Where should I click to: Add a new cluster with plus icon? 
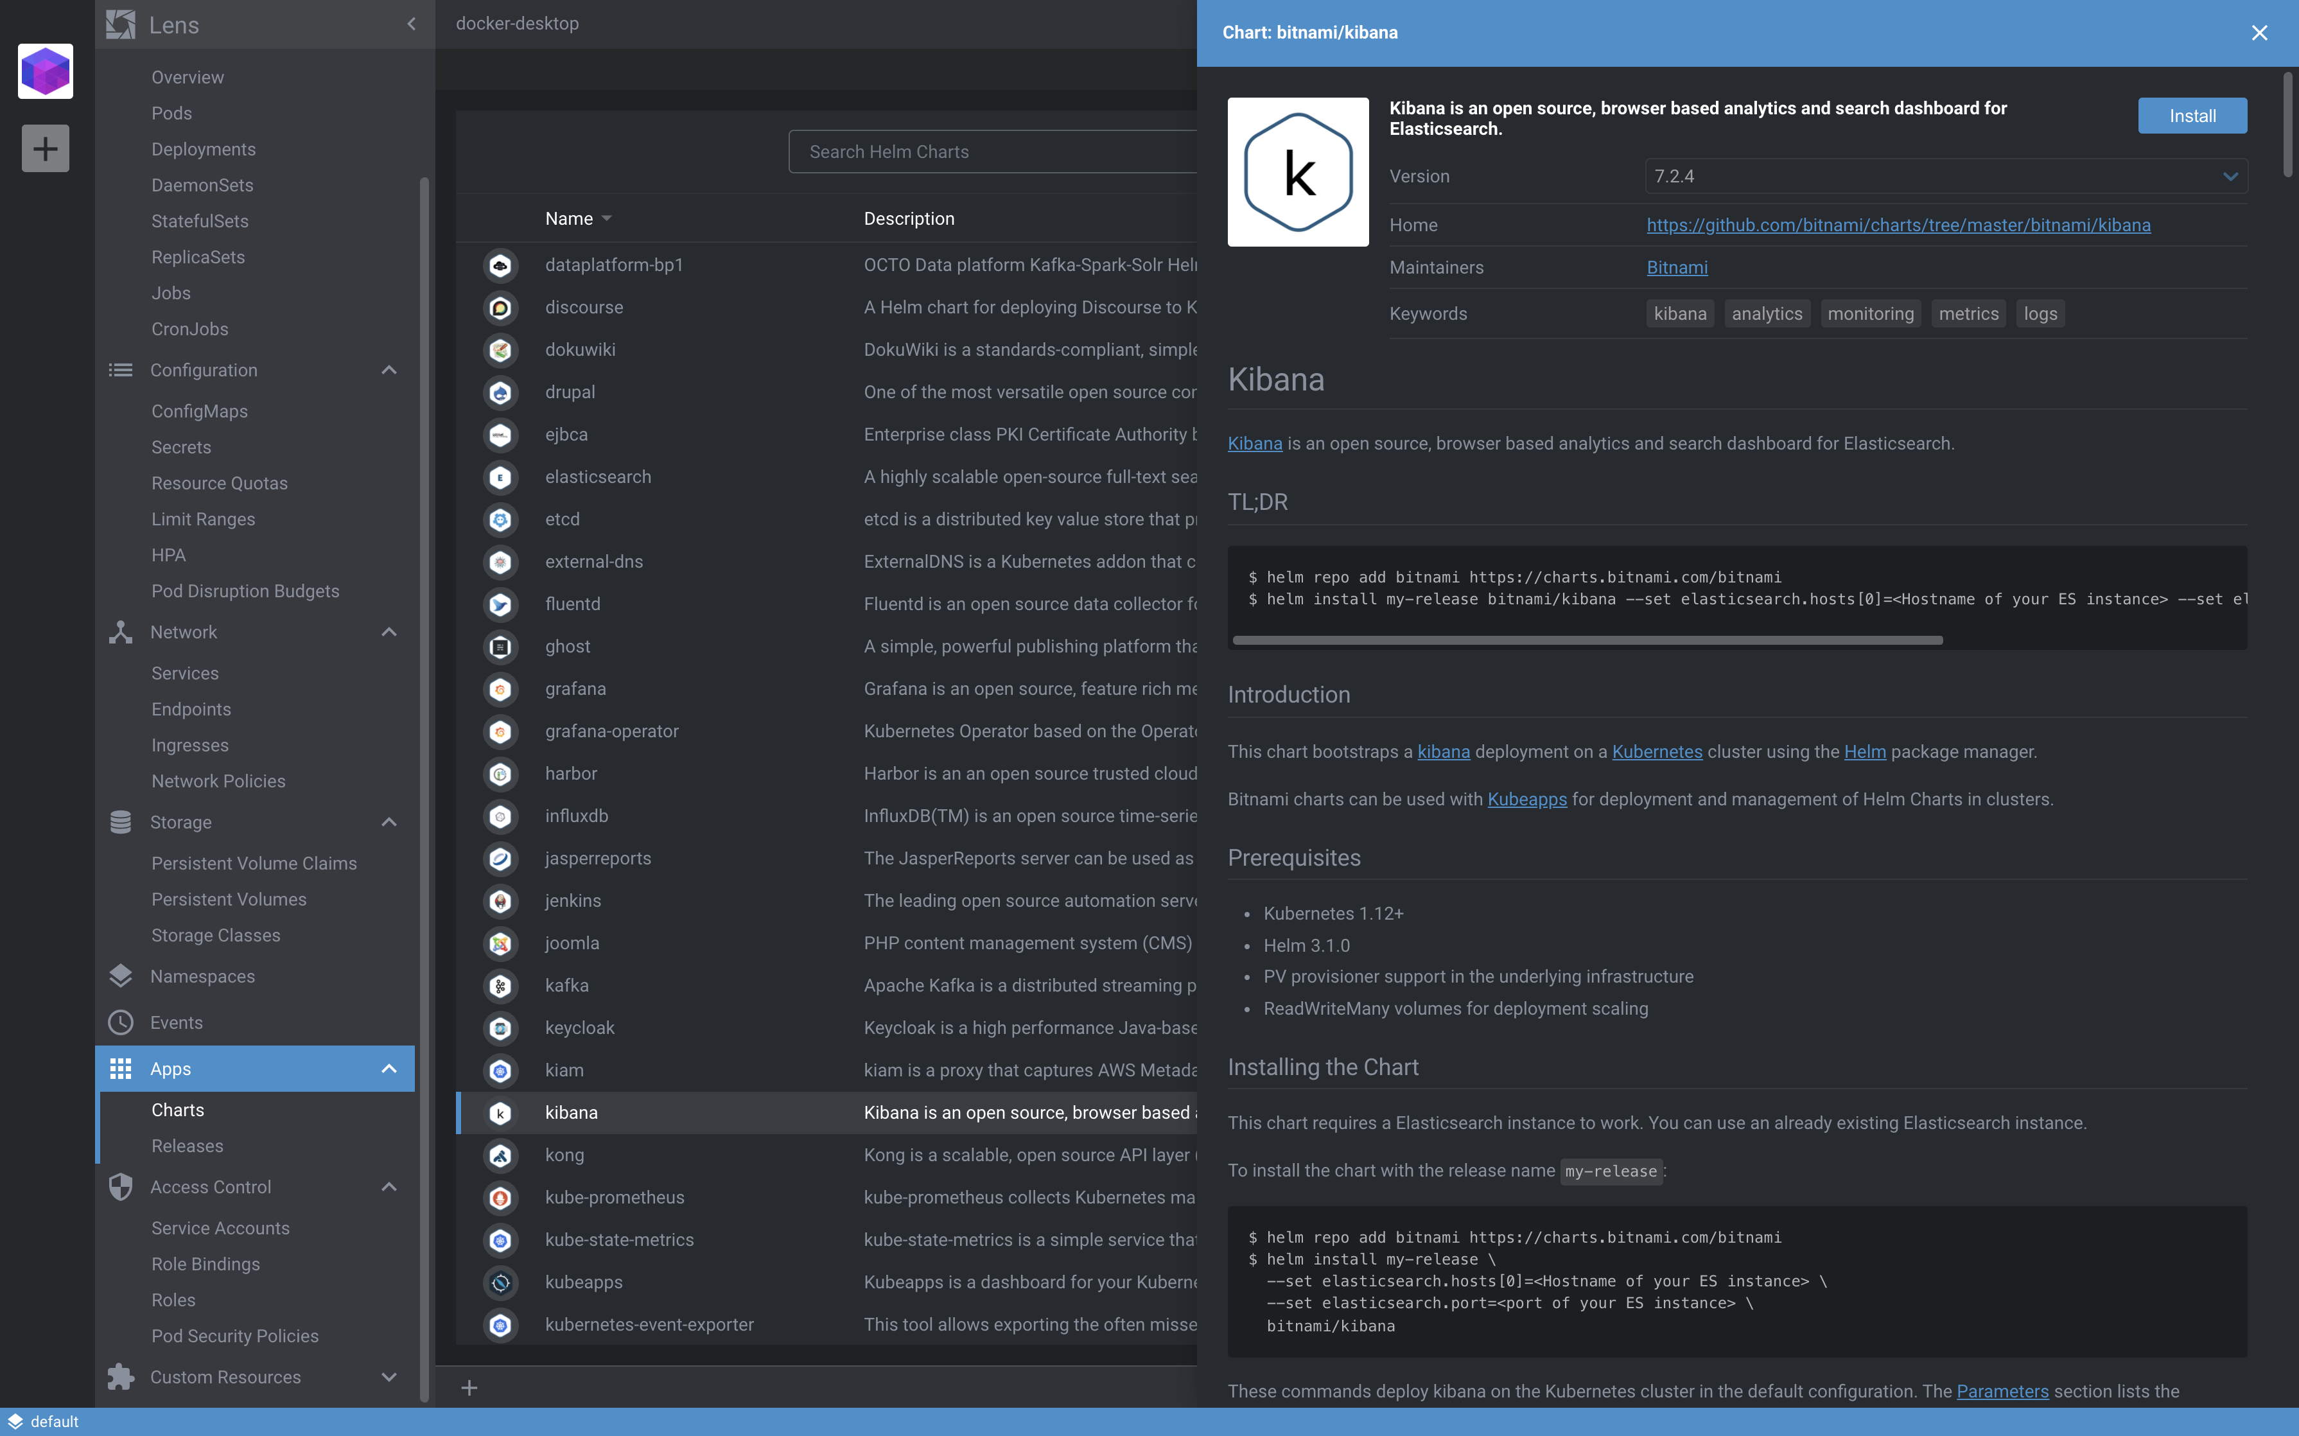46,148
